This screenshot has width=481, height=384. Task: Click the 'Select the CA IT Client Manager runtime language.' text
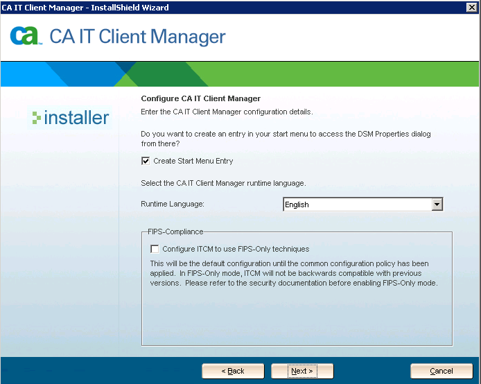coord(223,183)
